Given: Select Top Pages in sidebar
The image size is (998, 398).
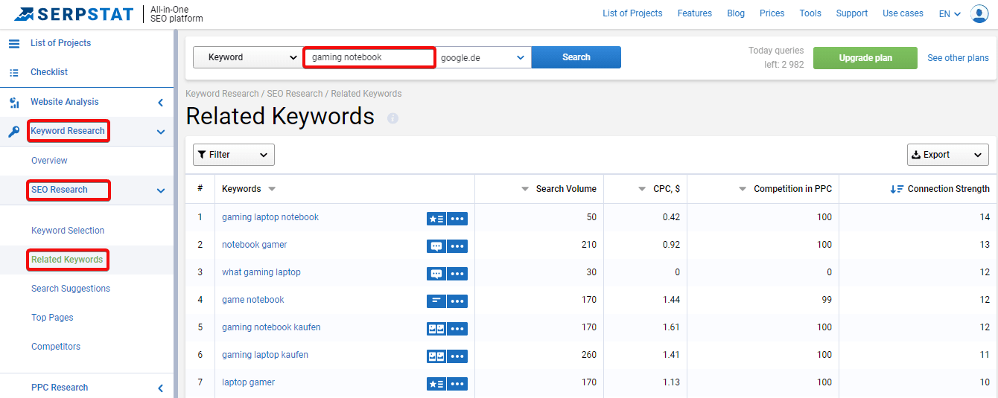Looking at the screenshot, I should [52, 318].
